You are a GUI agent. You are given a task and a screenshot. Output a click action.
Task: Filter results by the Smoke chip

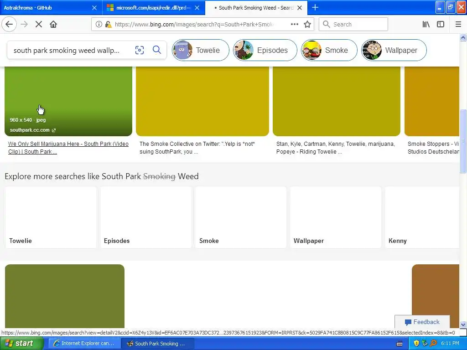click(x=329, y=50)
